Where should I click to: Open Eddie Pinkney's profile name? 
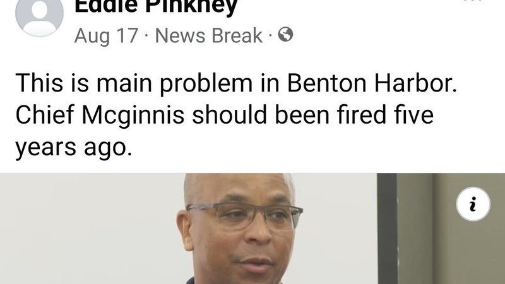tap(156, 6)
